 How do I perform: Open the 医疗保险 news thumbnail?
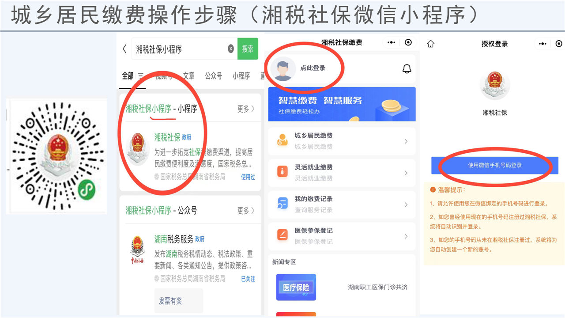click(296, 288)
